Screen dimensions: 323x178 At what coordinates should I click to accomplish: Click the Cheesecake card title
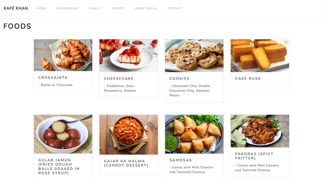pyautogui.click(x=119, y=78)
